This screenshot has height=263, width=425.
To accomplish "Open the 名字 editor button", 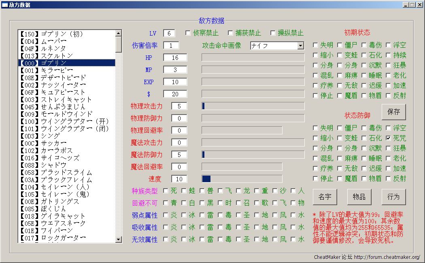I will pyautogui.click(x=325, y=197).
